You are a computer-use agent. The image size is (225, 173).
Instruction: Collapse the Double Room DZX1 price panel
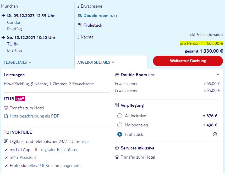click(x=218, y=75)
